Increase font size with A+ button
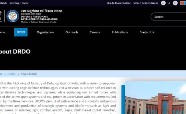This screenshot has width=186, height=114. pyautogui.click(x=175, y=3)
